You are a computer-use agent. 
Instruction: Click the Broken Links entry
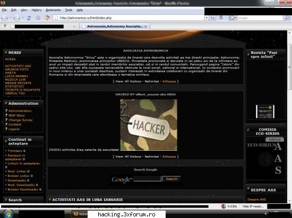point(19,176)
